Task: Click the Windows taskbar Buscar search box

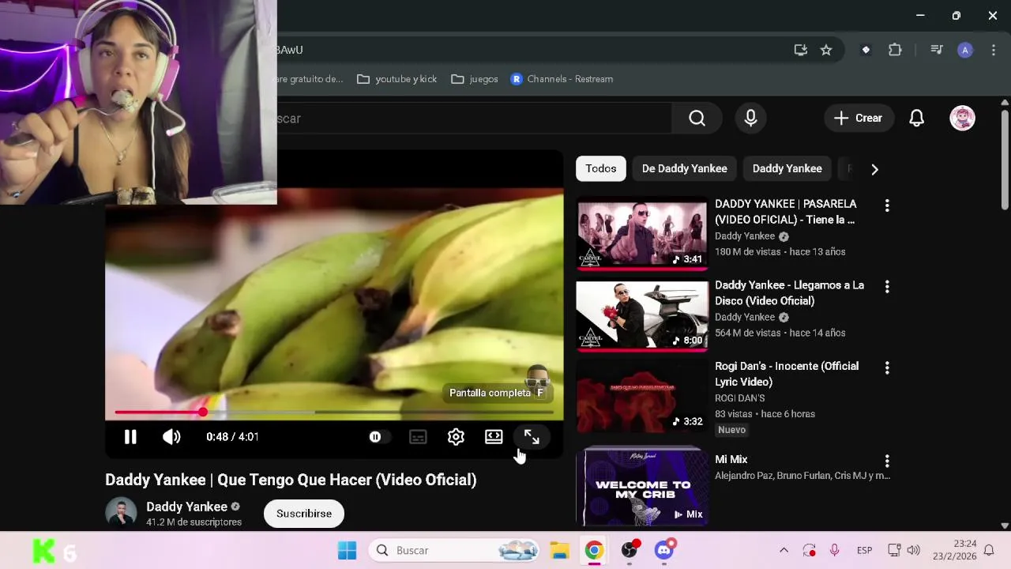Action: 455,550
